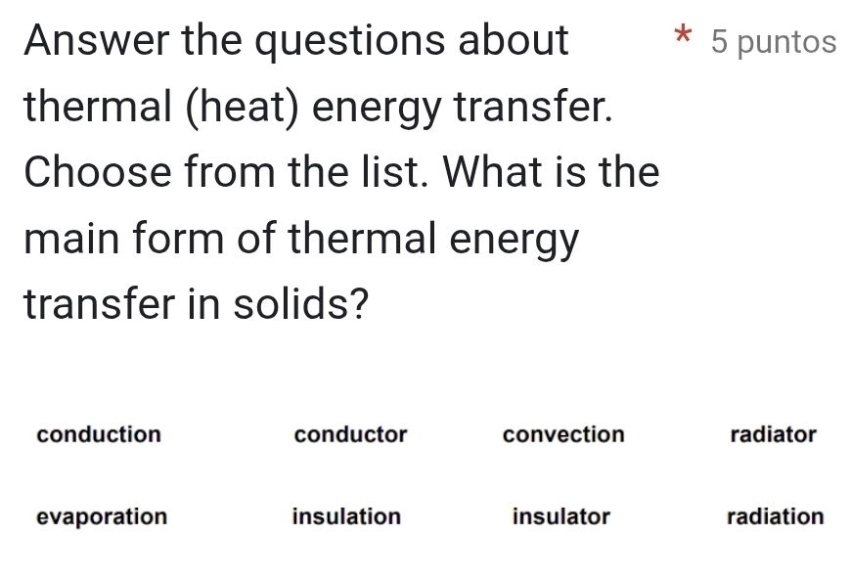
Task: Select 'radiator' as the answer
Action: tap(773, 434)
